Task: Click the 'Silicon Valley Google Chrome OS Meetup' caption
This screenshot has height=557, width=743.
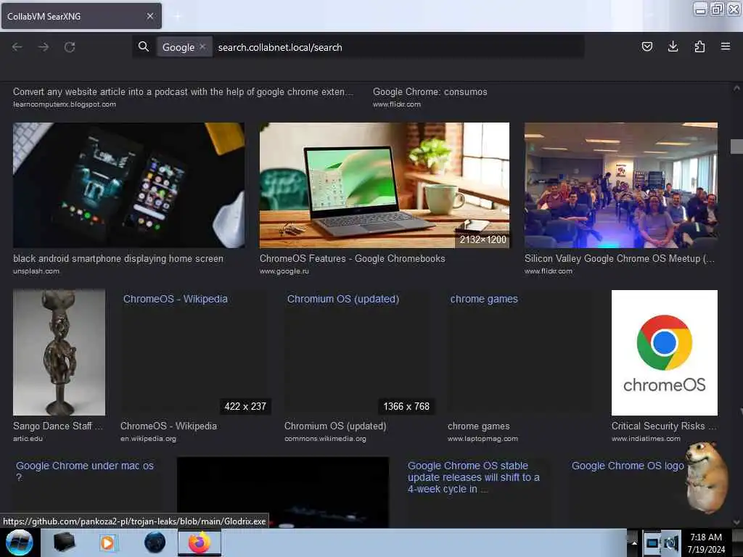Action: click(620, 259)
